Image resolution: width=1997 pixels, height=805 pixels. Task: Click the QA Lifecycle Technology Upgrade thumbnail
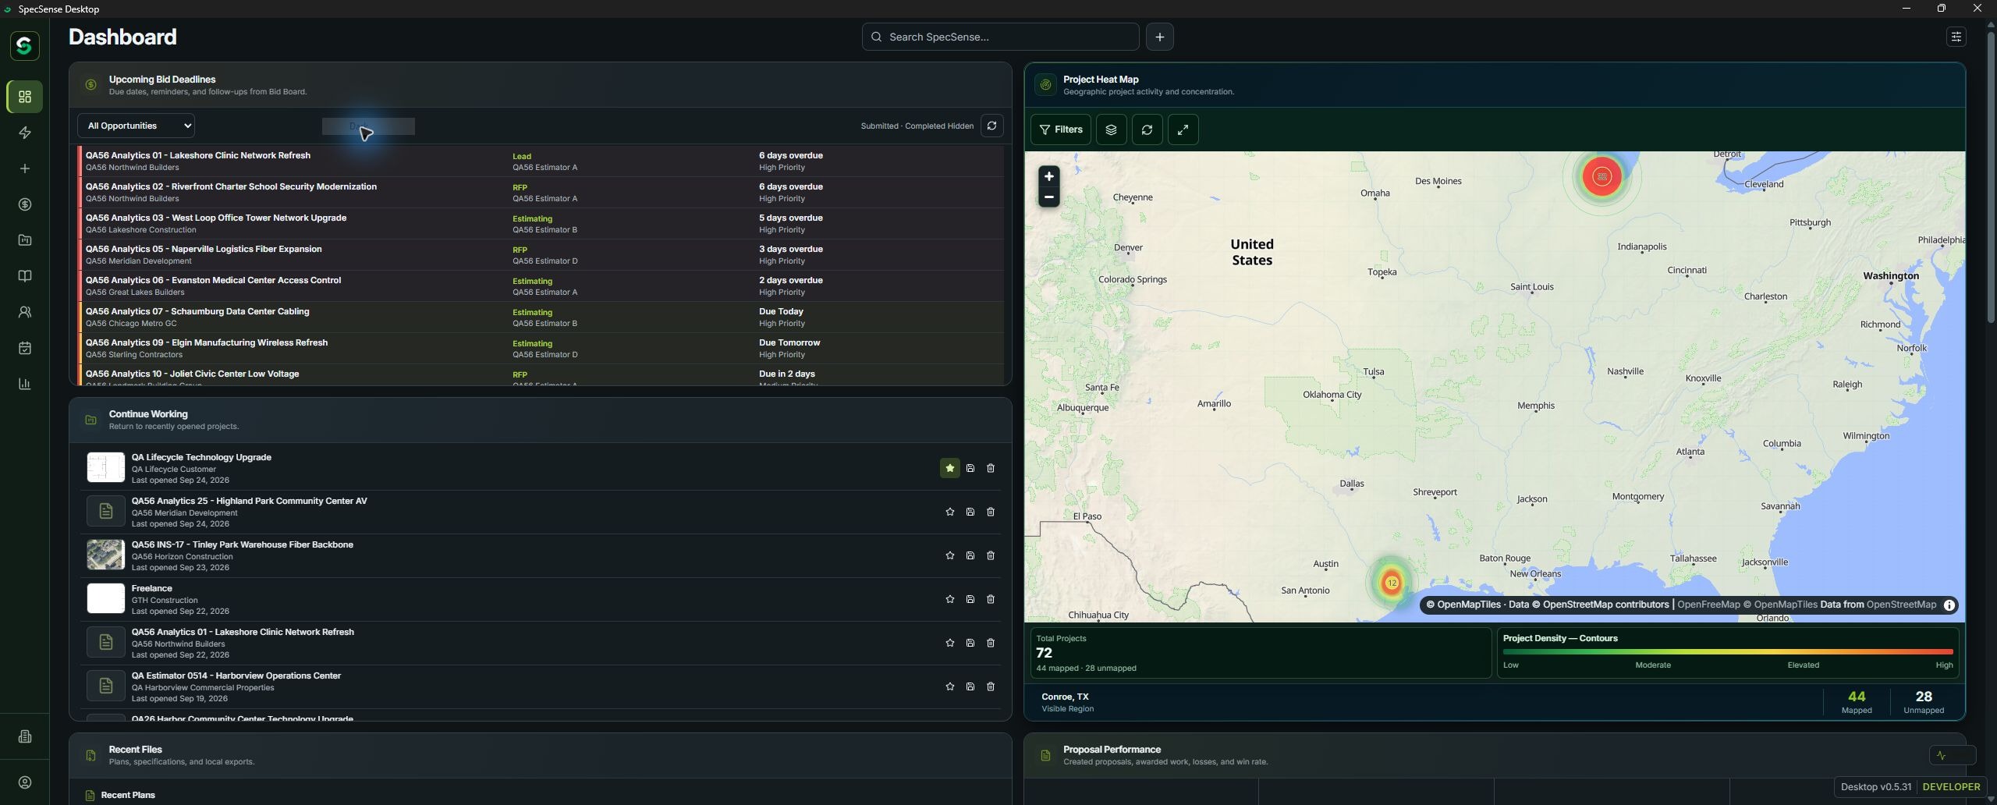point(105,467)
